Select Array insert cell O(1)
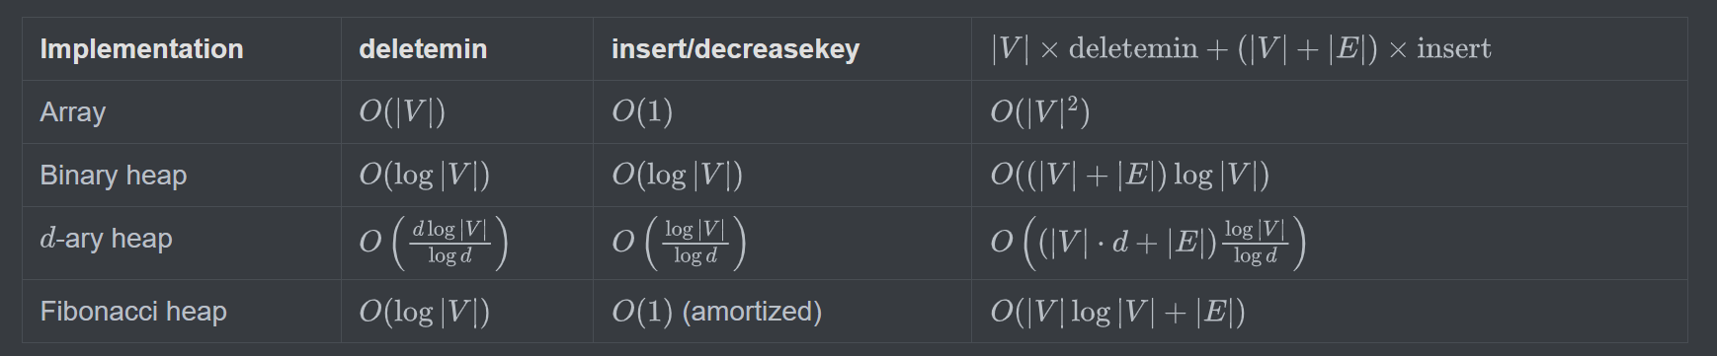The height and width of the screenshot is (356, 1717). click(642, 112)
